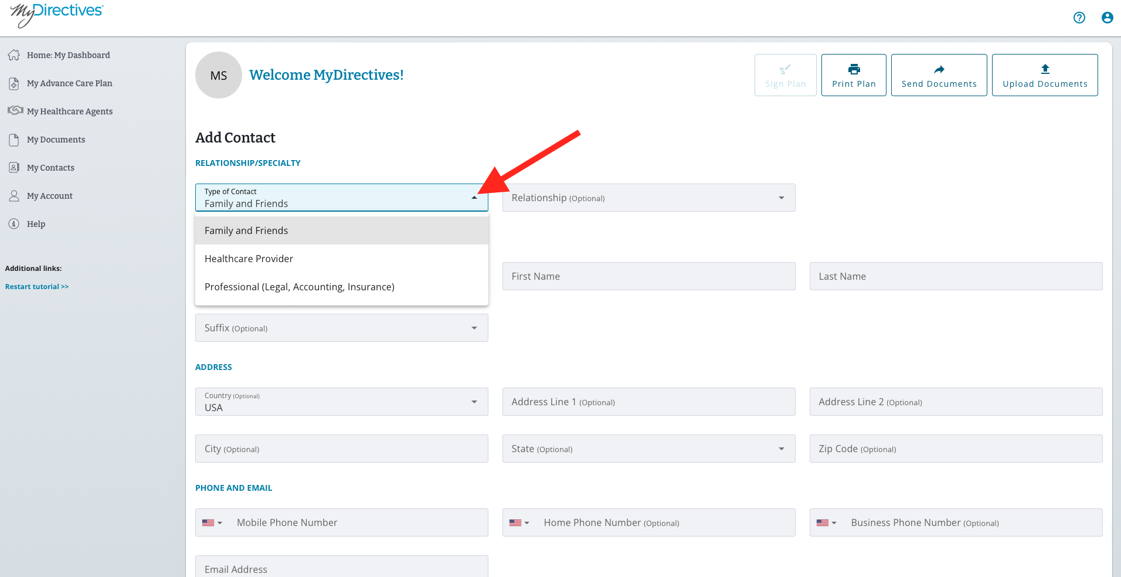Viewport: 1121px width, 577px height.
Task: Click the MS avatar circle
Action: [219, 75]
